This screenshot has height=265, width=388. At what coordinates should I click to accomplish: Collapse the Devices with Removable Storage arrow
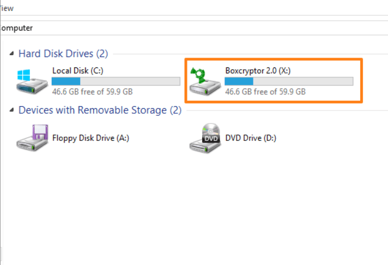(12, 110)
